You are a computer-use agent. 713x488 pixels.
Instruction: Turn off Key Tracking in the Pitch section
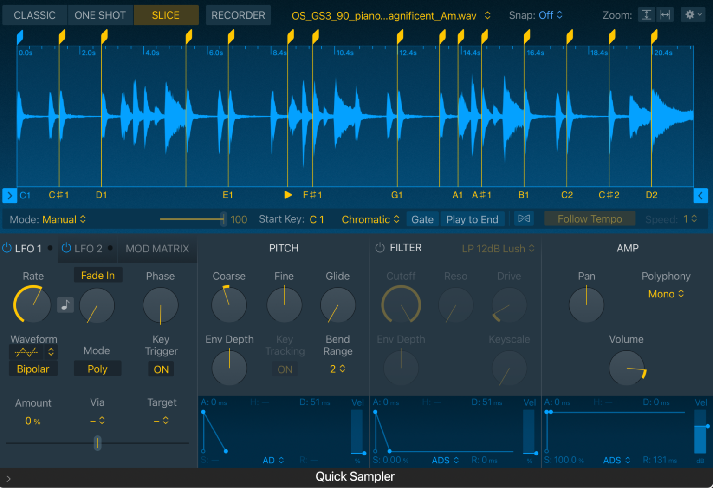pos(285,369)
